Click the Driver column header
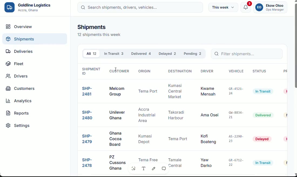 tap(207, 71)
